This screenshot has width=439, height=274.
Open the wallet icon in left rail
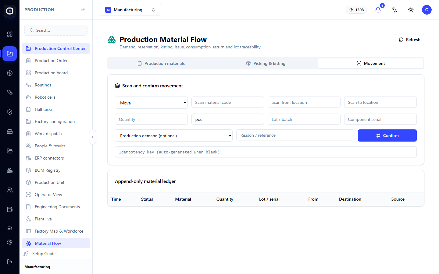[10, 209]
